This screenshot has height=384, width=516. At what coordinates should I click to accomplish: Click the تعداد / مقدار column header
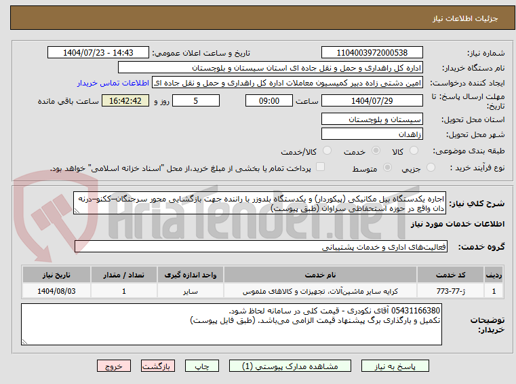123,275
